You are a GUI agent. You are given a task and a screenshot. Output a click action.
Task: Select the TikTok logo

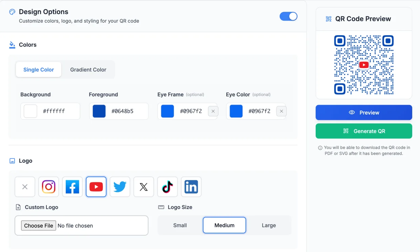(x=167, y=187)
